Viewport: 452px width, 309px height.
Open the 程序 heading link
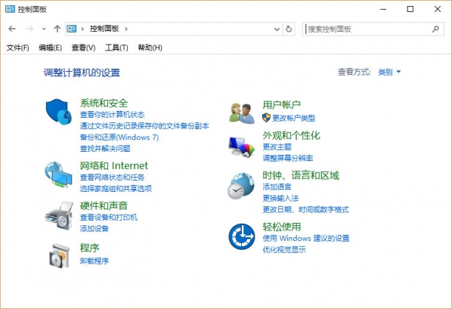point(90,248)
